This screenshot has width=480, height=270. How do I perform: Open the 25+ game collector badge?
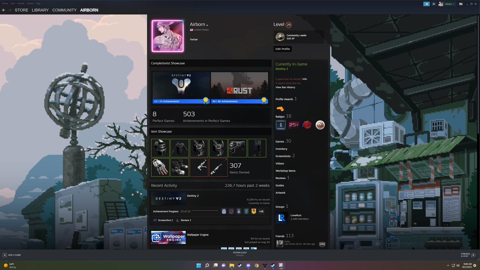[x=294, y=125]
